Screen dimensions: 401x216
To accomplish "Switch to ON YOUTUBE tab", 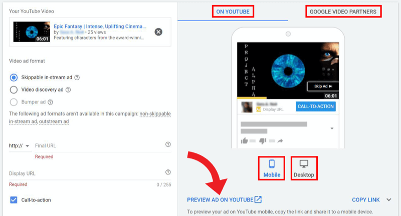I will click(233, 12).
